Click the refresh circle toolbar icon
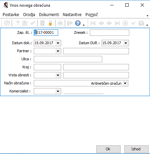The height and width of the screenshot is (154, 150). pos(7,23)
